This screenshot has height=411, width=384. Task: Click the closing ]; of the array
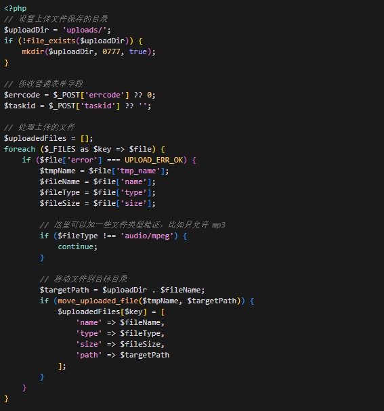(x=62, y=366)
